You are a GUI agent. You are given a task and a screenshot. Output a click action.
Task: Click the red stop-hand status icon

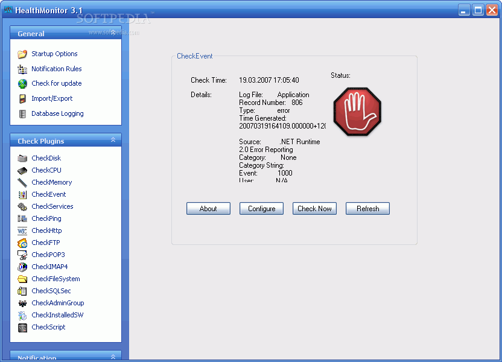[x=357, y=112]
